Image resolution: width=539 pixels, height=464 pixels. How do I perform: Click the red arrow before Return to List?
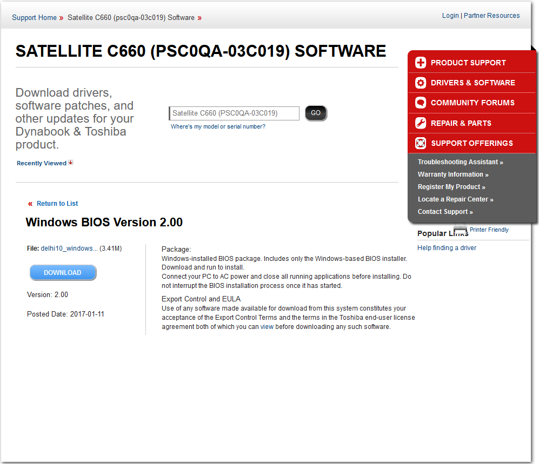(30, 204)
